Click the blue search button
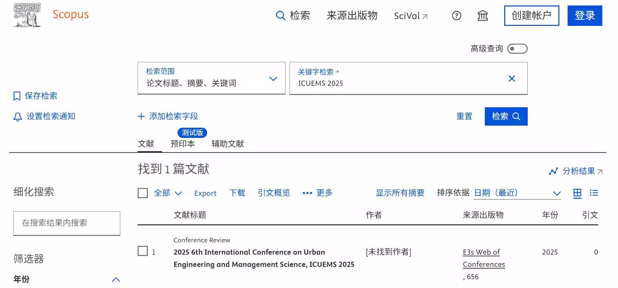This screenshot has width=618, height=288. coord(506,116)
